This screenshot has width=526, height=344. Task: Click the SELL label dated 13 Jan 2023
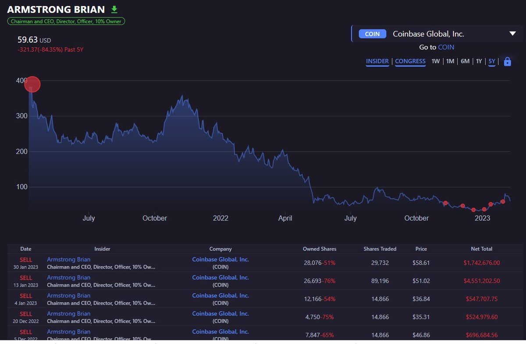coord(26,277)
